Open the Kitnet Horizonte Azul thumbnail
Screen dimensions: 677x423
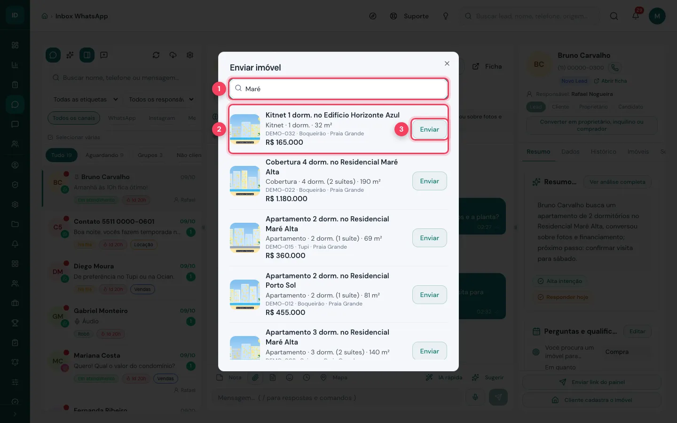(x=245, y=129)
